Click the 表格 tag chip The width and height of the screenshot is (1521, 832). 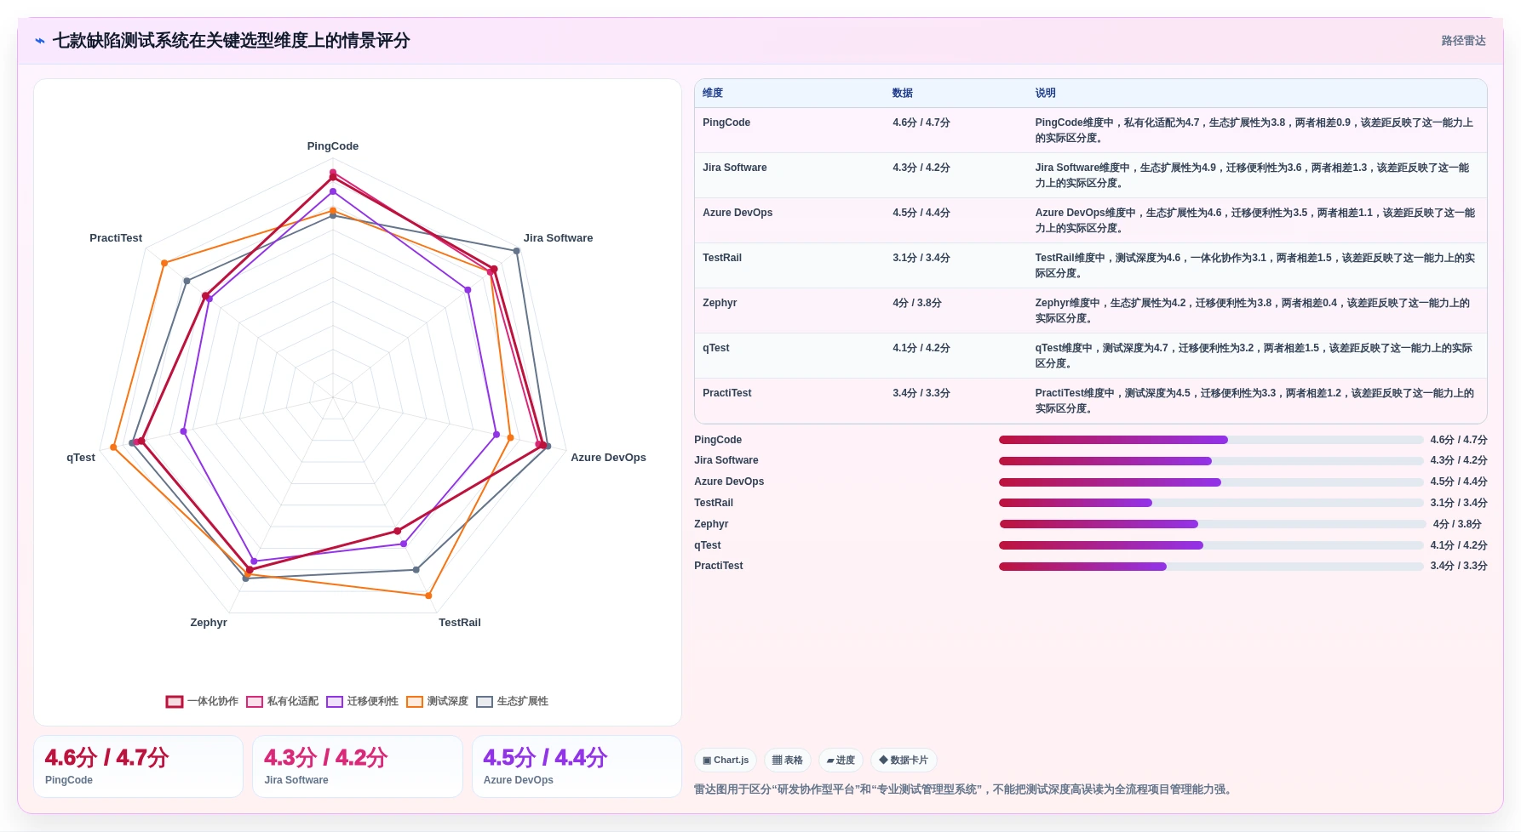(788, 760)
